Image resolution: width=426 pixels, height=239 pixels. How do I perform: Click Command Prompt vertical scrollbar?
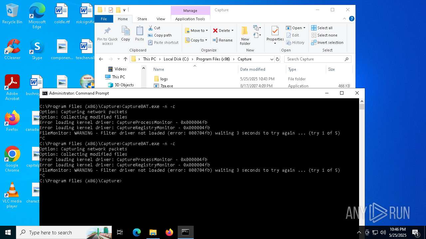(x=362, y=162)
